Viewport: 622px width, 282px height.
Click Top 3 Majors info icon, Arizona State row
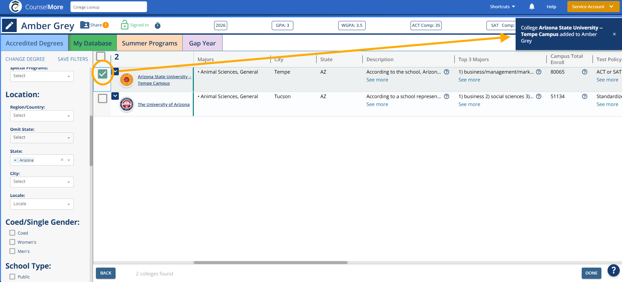[x=539, y=72]
